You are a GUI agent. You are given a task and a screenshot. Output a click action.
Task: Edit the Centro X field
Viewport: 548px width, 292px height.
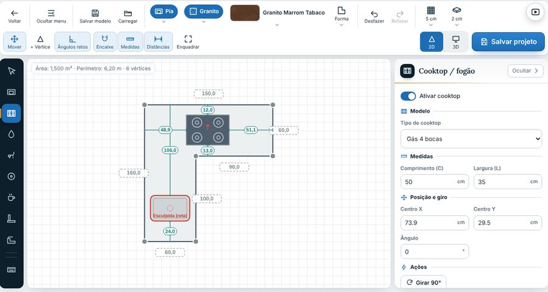(x=434, y=223)
